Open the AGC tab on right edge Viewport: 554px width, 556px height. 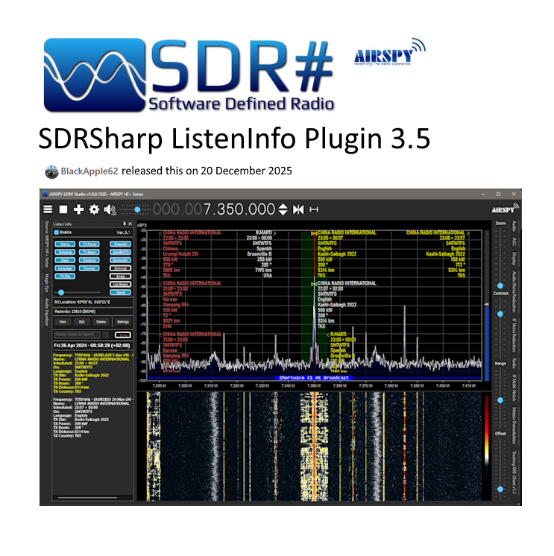(x=514, y=241)
